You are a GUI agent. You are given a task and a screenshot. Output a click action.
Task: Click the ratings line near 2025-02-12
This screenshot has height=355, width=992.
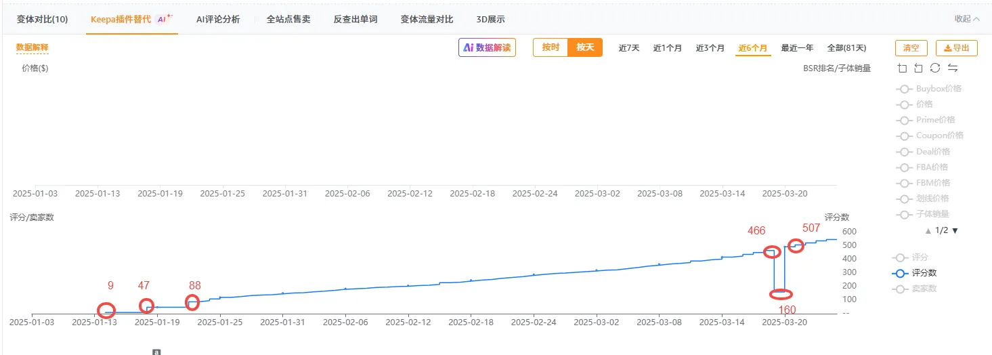pos(408,285)
